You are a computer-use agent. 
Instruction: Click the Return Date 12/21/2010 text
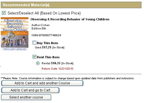pos(57,68)
